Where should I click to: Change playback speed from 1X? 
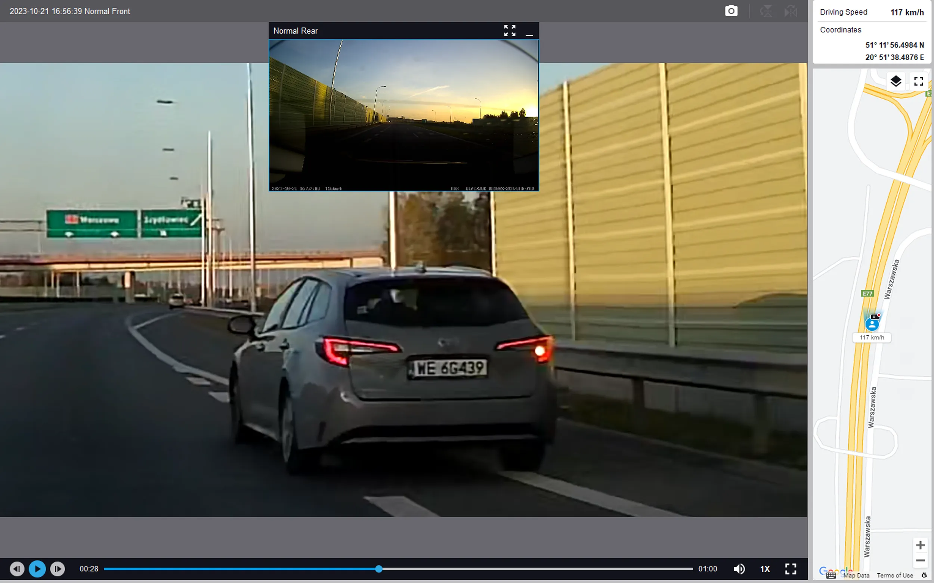coord(765,569)
